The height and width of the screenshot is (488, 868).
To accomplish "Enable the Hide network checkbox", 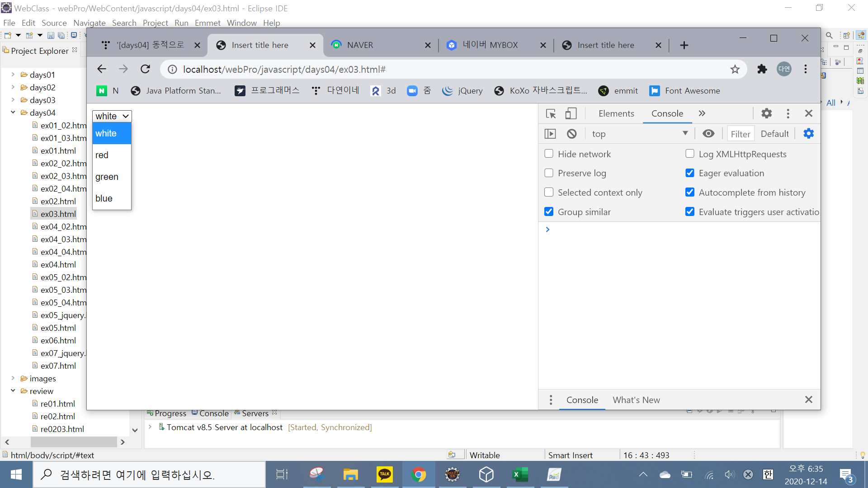I will click(x=549, y=154).
